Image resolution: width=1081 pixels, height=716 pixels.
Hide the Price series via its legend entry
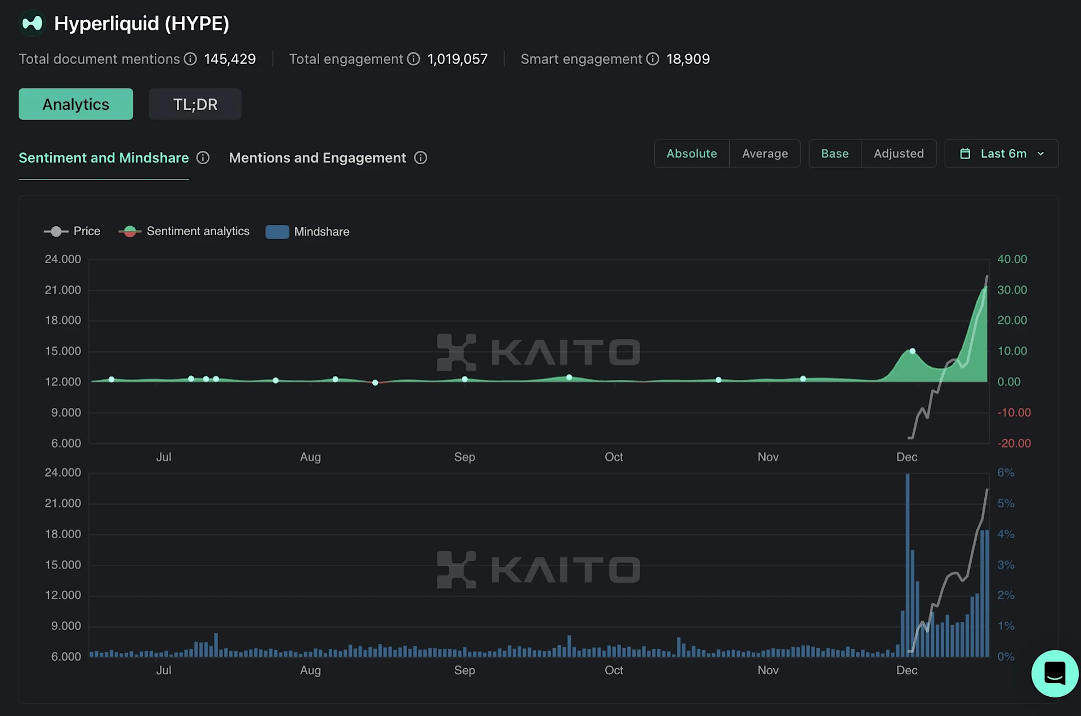[x=72, y=231]
